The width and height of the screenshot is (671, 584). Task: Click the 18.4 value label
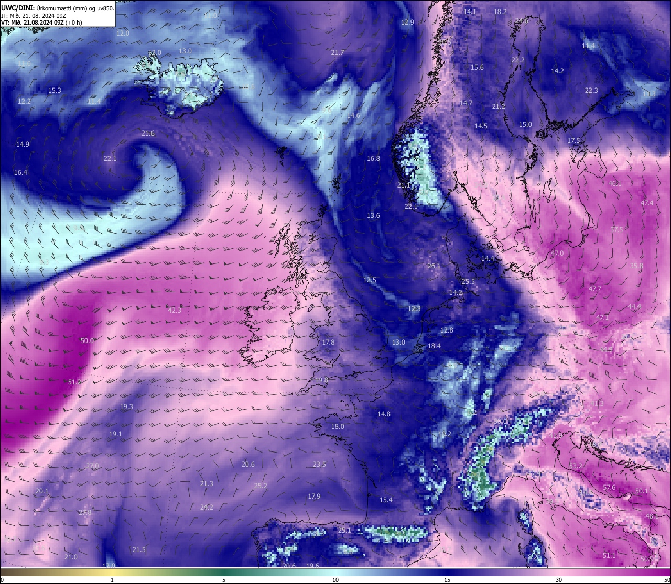pos(434,346)
